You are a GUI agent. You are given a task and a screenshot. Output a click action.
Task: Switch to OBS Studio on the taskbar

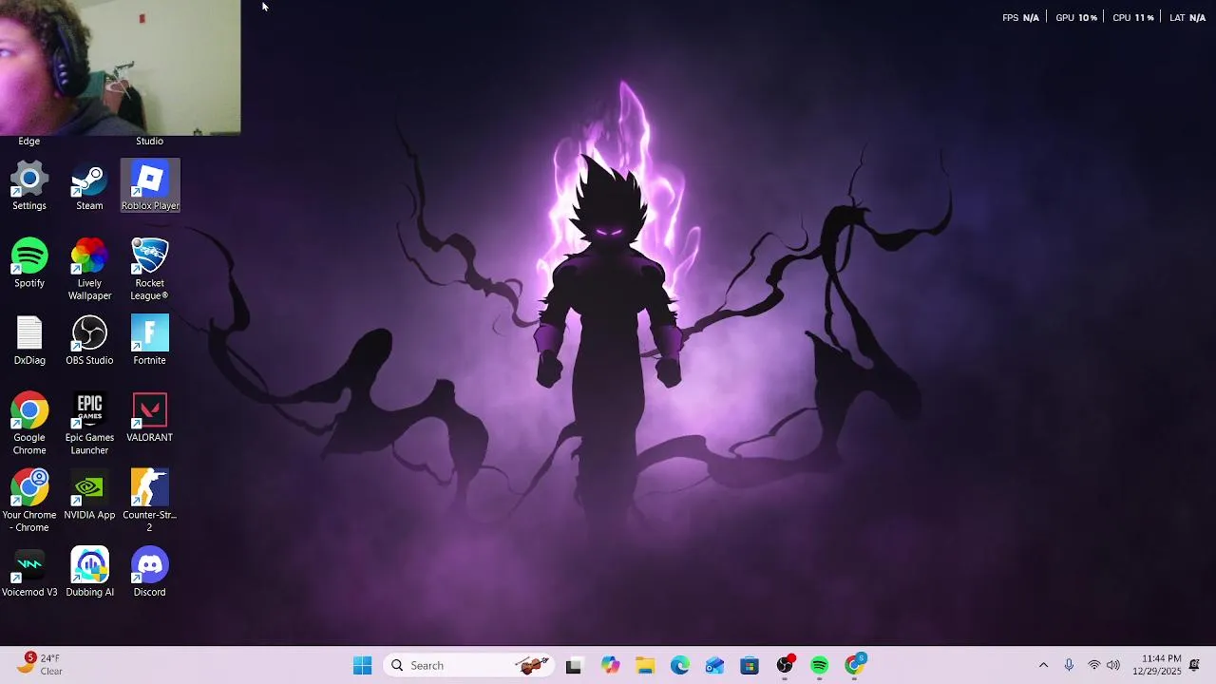pyautogui.click(x=785, y=666)
